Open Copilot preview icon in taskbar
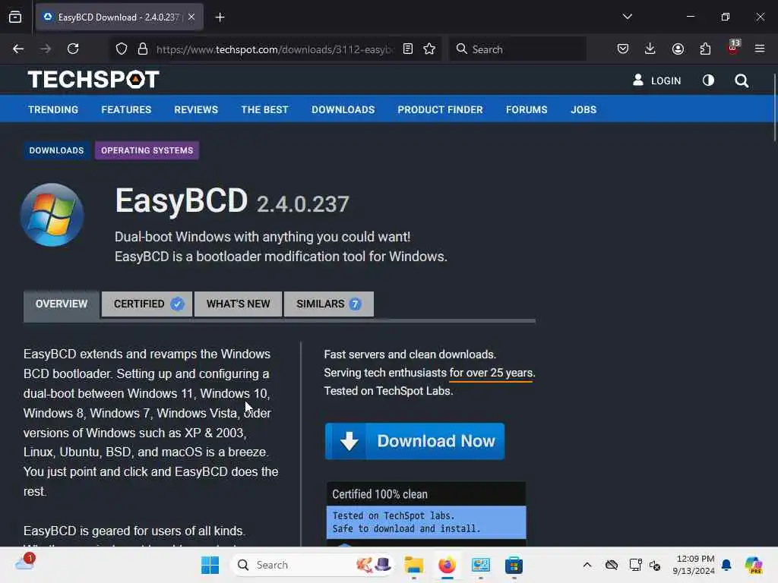Viewport: 778px width, 583px height. [754, 565]
